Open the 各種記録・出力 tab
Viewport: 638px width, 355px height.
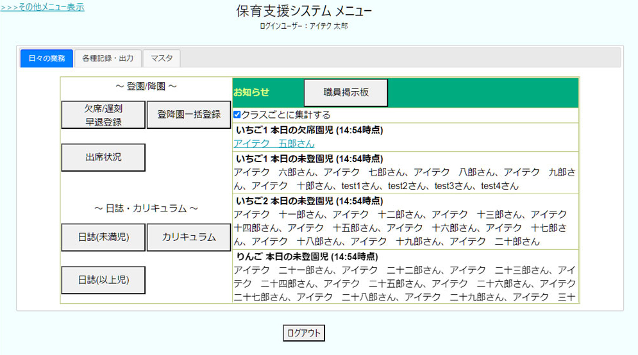click(108, 58)
